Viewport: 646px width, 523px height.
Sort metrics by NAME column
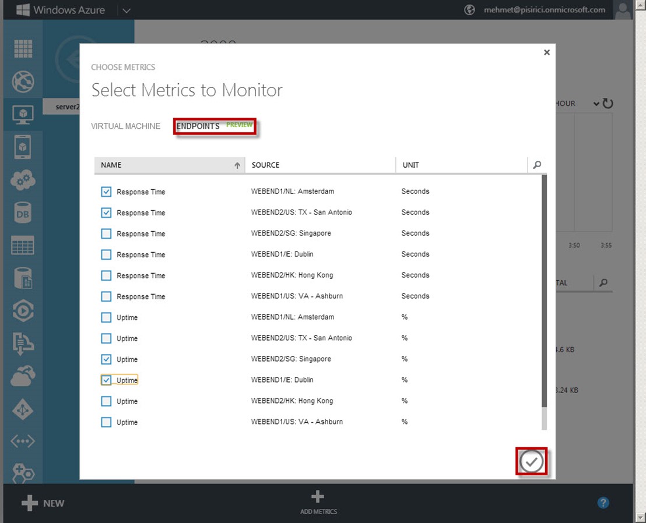[x=170, y=165]
